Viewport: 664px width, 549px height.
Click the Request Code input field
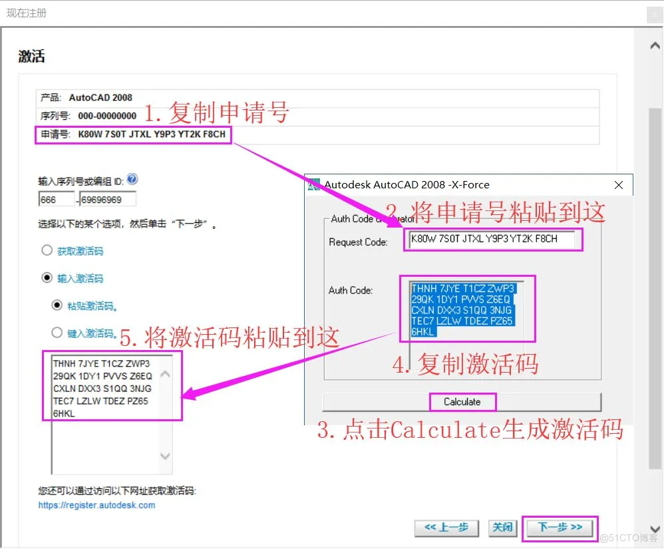(492, 239)
